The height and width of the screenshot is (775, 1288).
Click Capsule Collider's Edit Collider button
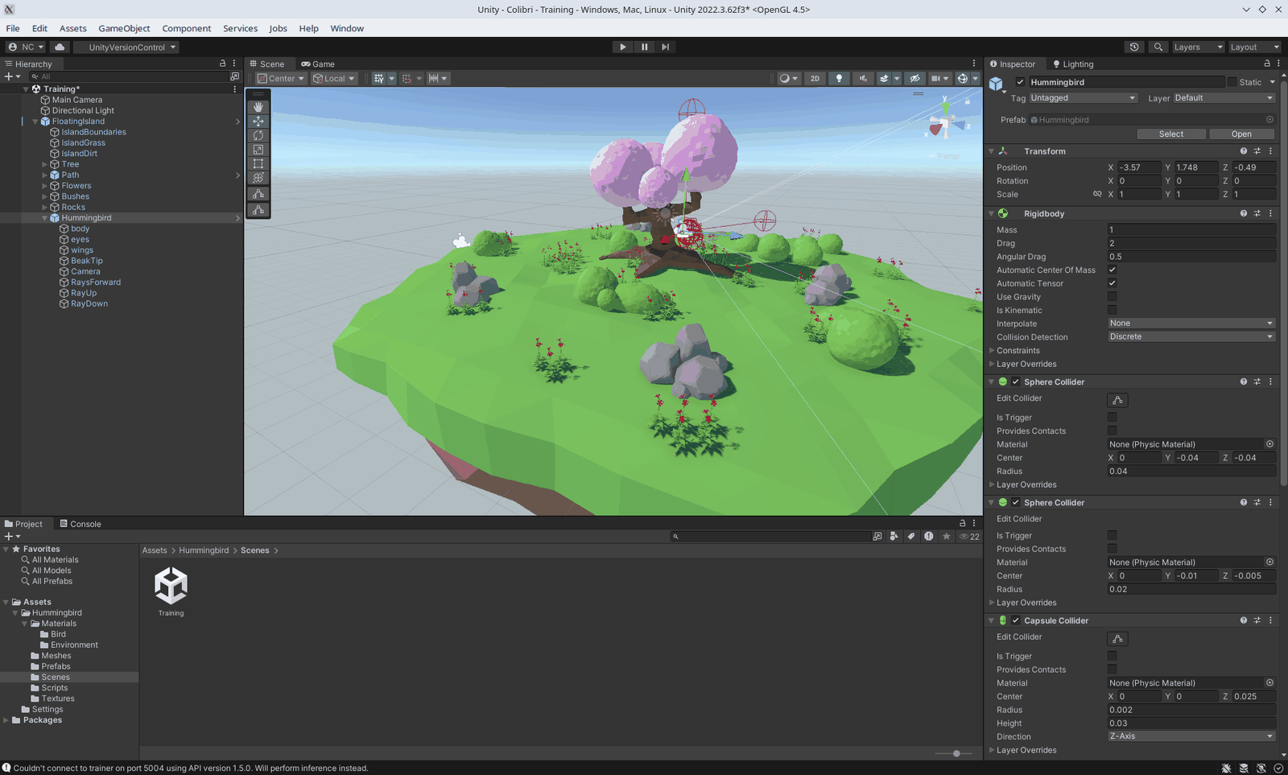tap(1117, 639)
